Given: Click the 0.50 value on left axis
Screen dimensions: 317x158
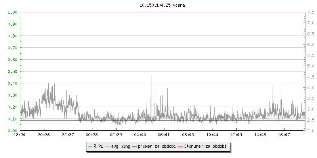Looking at the screenshot, I should pyautogui.click(x=12, y=71).
